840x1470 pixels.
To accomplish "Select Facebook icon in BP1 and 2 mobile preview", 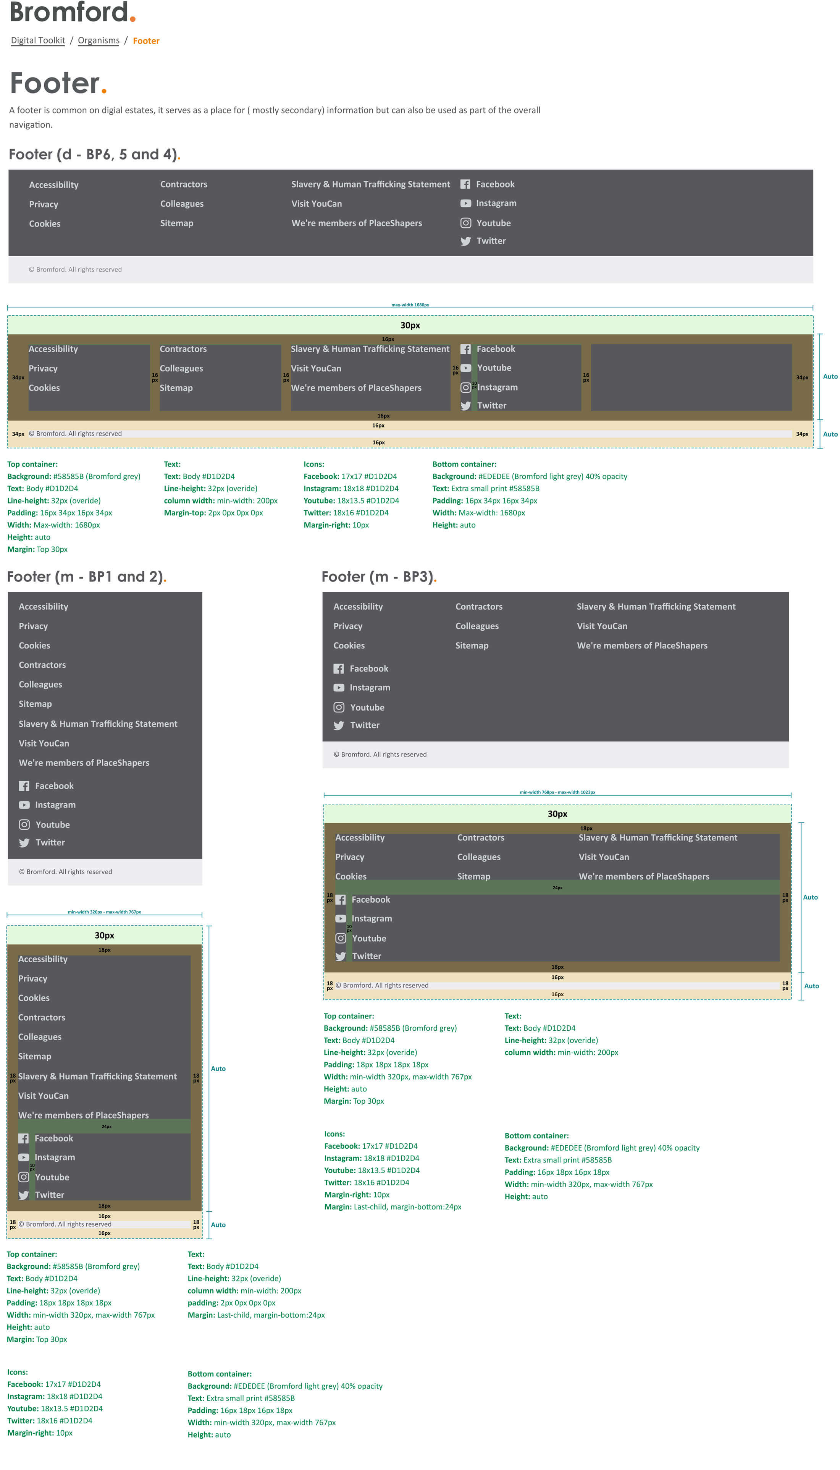I will pyautogui.click(x=24, y=786).
